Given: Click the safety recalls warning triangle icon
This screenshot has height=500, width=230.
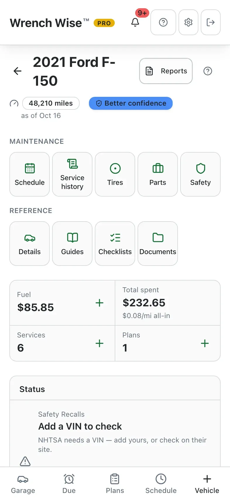Looking at the screenshot, I should (x=25, y=461).
